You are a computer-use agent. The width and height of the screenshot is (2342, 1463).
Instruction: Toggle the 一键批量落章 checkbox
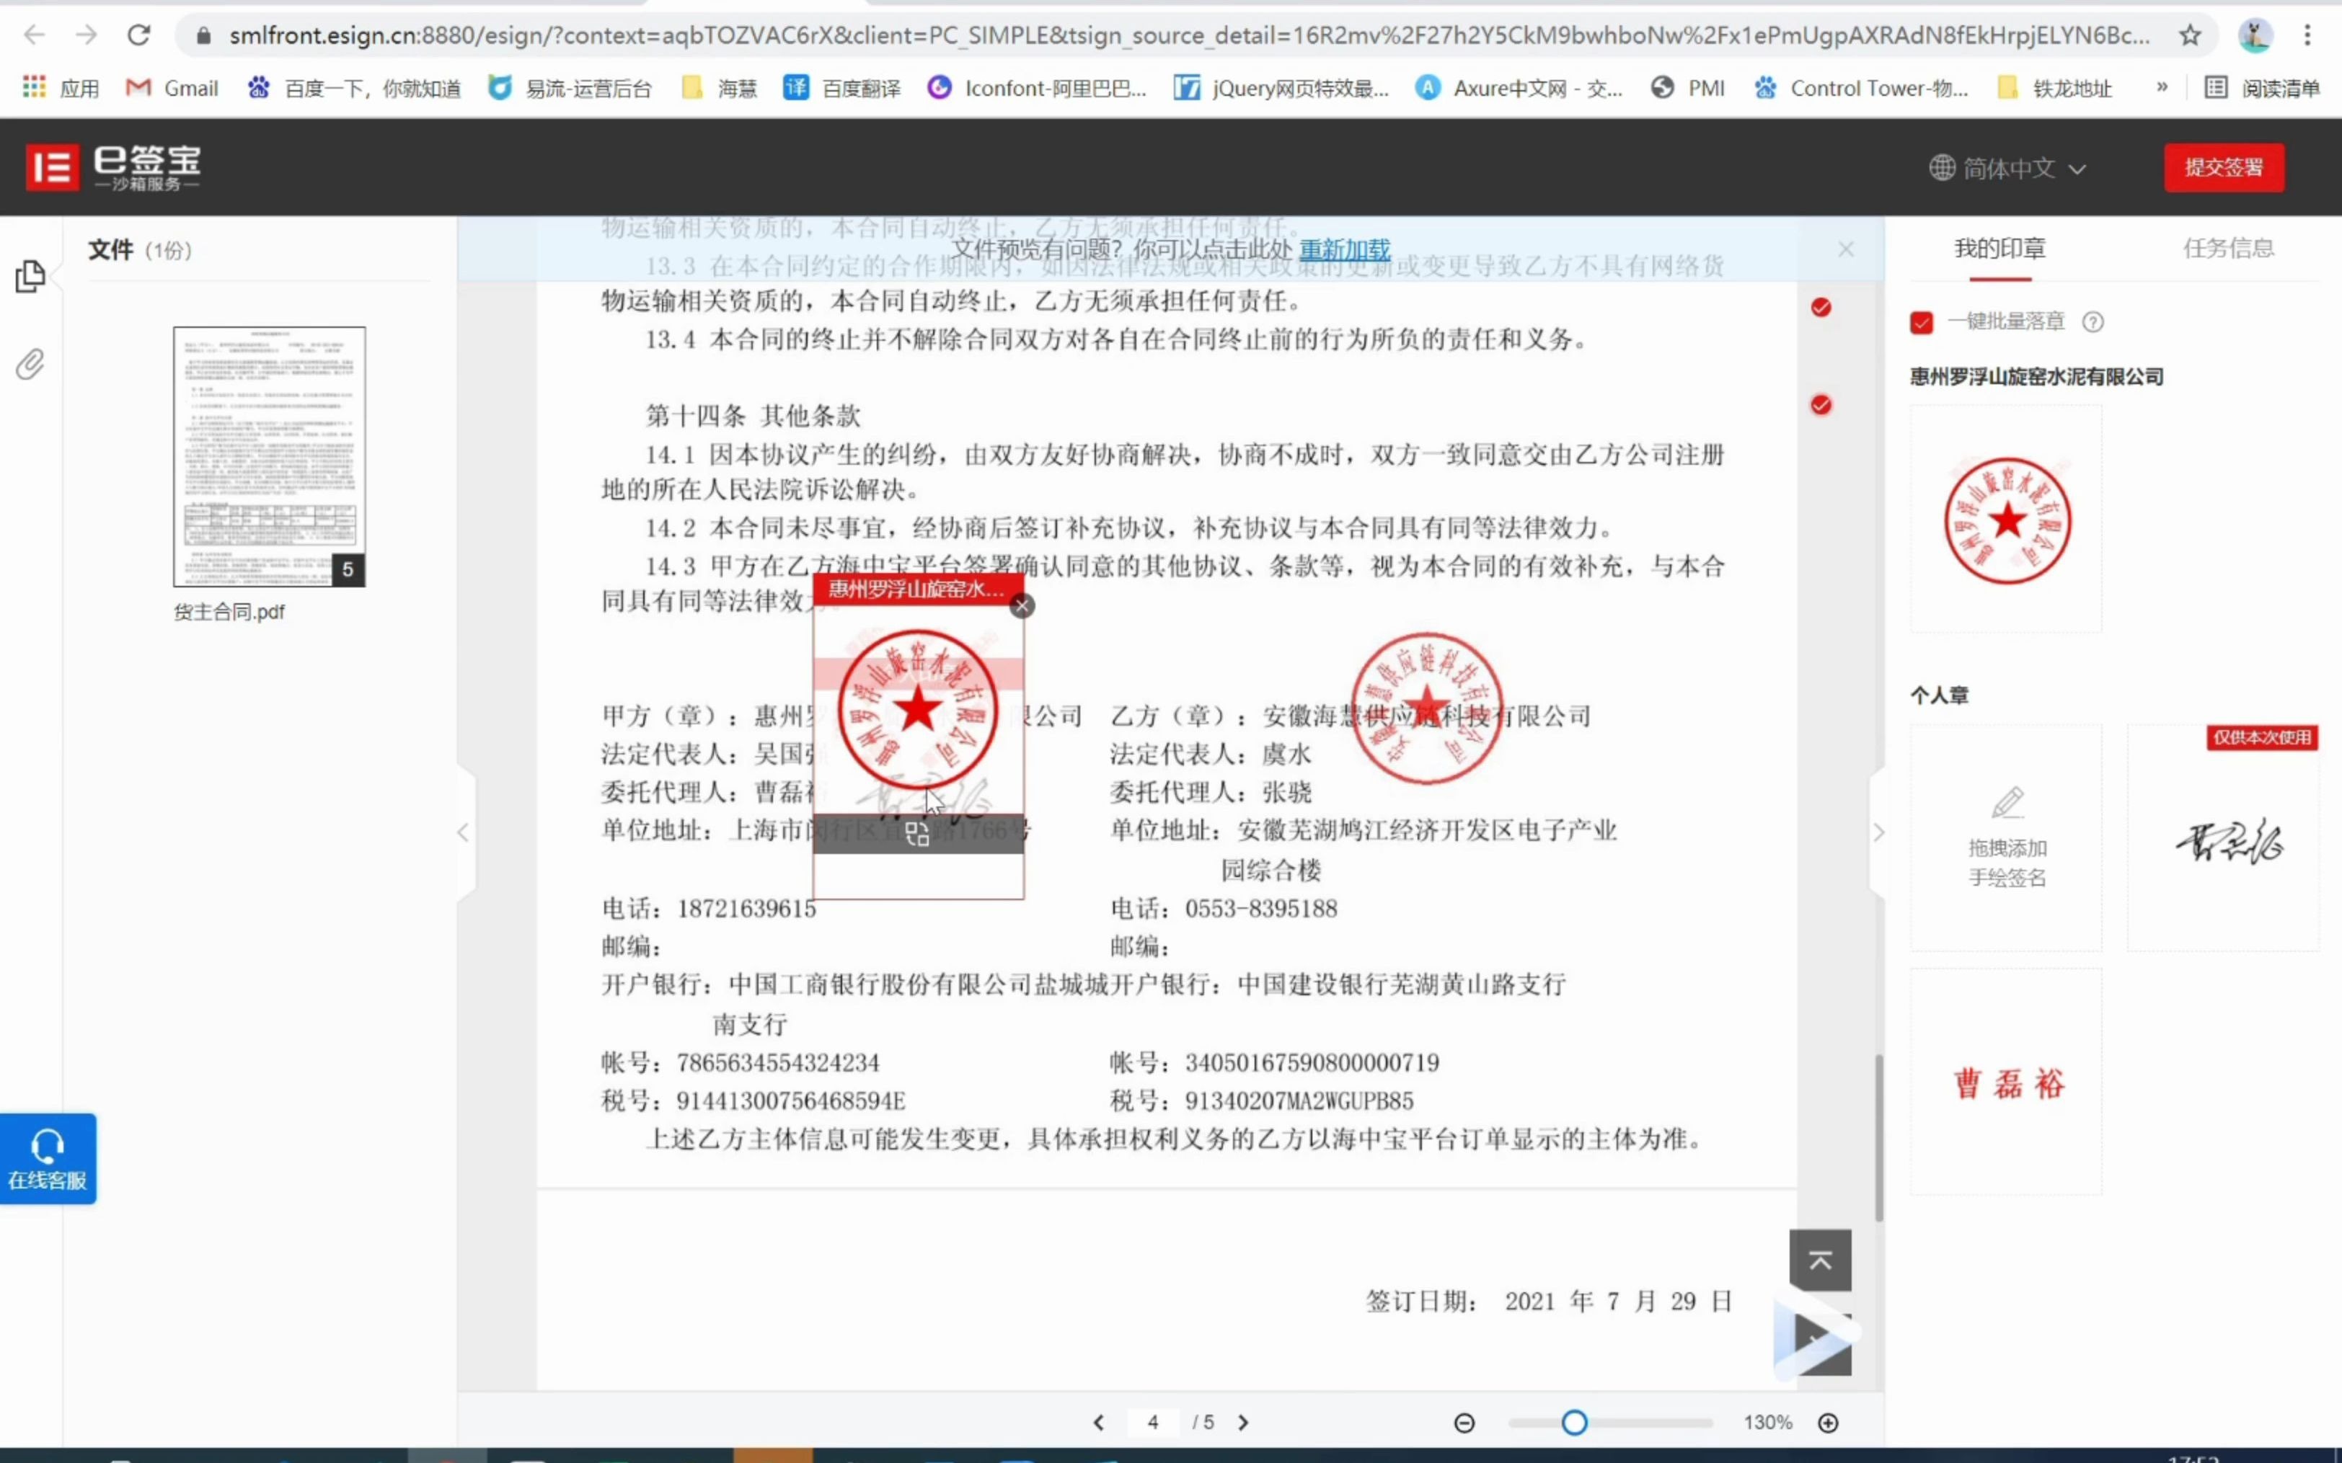(x=1922, y=322)
